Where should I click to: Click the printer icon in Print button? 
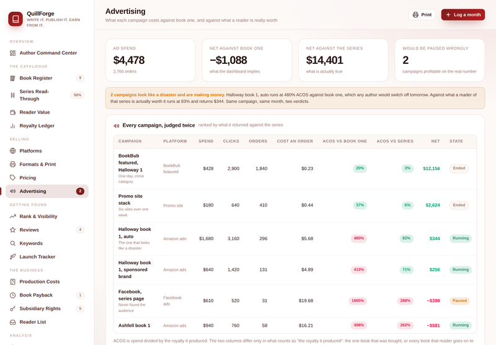[415, 15]
